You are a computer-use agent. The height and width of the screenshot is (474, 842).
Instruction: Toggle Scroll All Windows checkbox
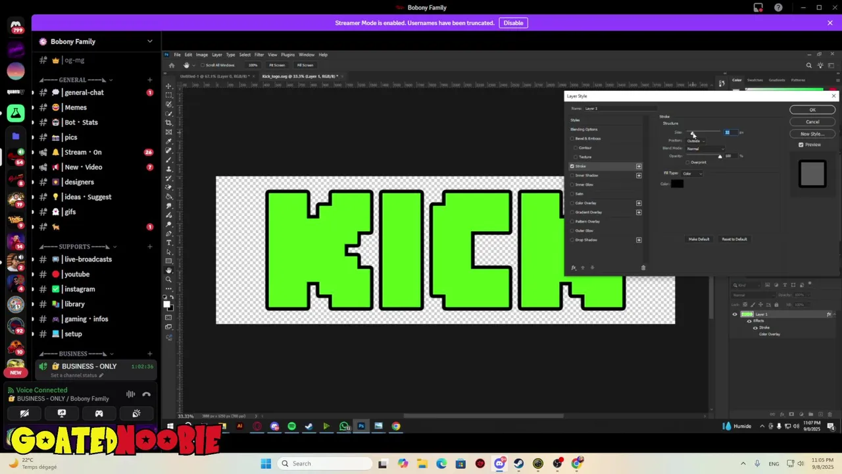(x=203, y=65)
